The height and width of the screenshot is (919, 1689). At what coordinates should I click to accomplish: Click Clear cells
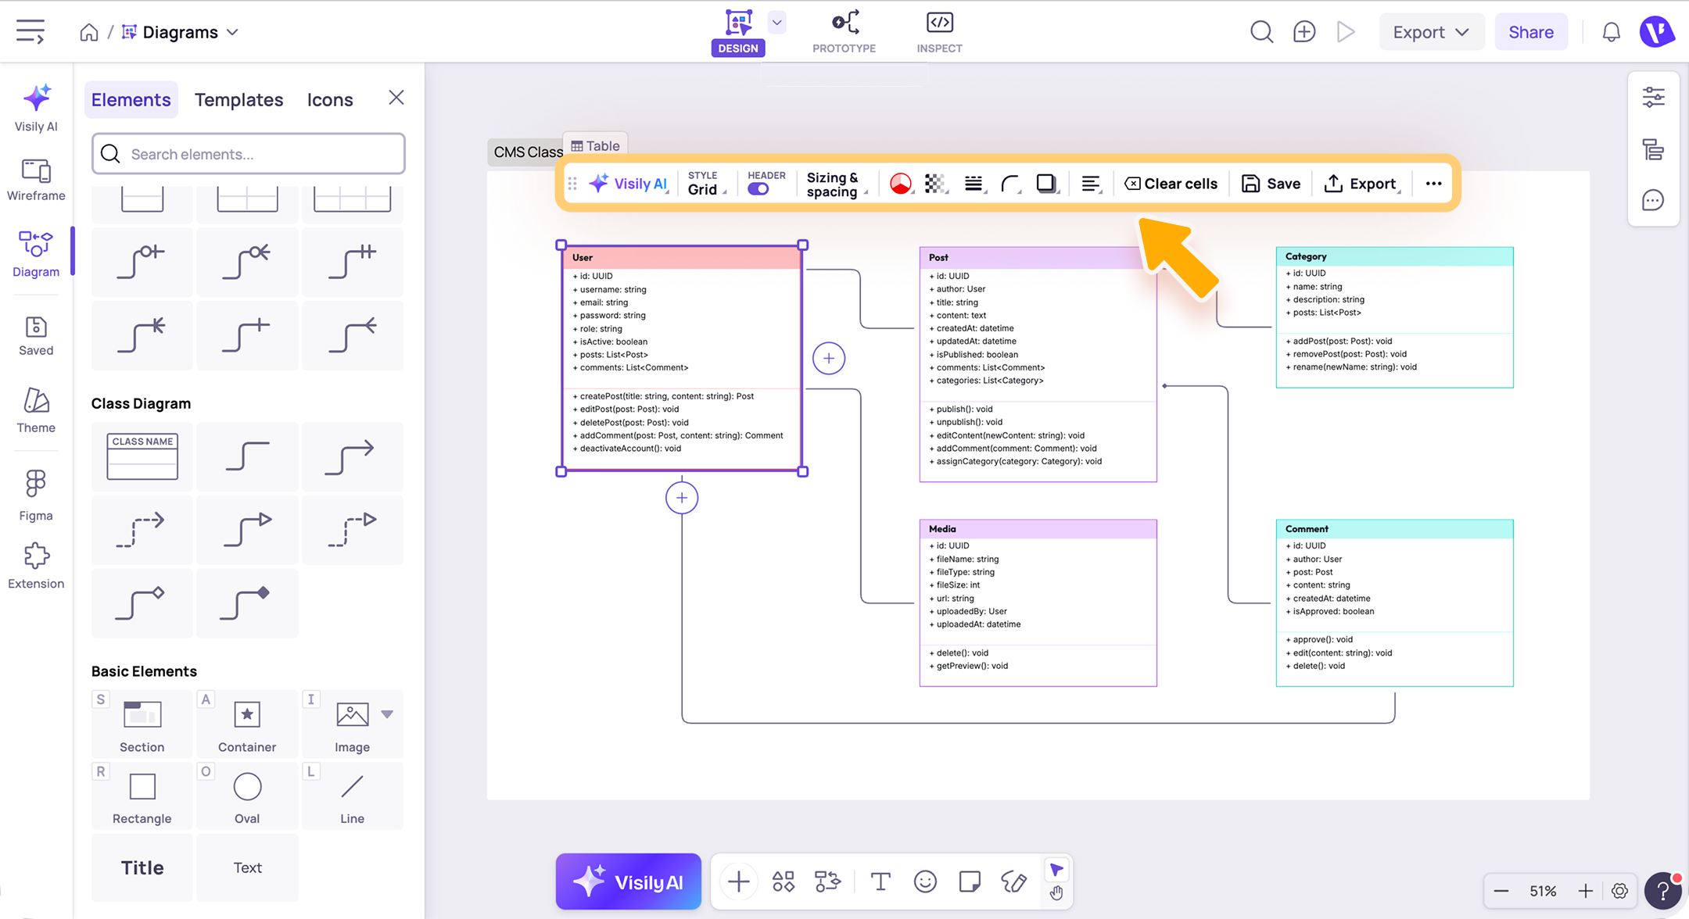click(x=1171, y=184)
